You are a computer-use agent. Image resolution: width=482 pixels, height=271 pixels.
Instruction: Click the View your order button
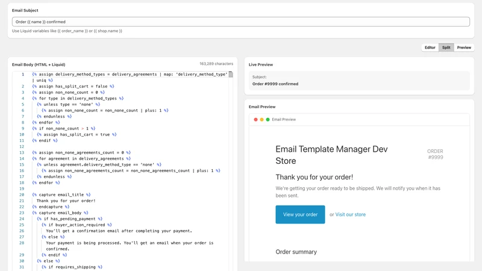coord(300,214)
